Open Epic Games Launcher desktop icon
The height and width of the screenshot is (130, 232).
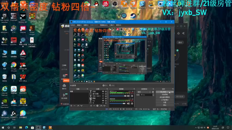(4, 18)
